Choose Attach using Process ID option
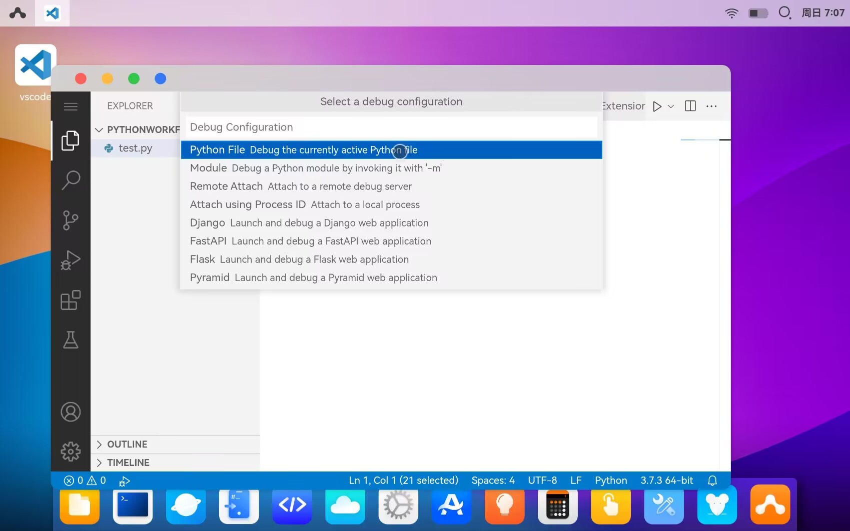850x531 pixels. (391, 204)
